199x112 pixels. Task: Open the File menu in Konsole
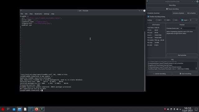tap(22, 14)
